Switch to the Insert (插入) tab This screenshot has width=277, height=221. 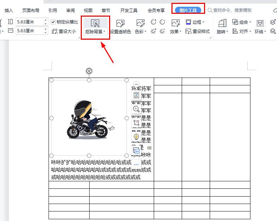click(9, 10)
